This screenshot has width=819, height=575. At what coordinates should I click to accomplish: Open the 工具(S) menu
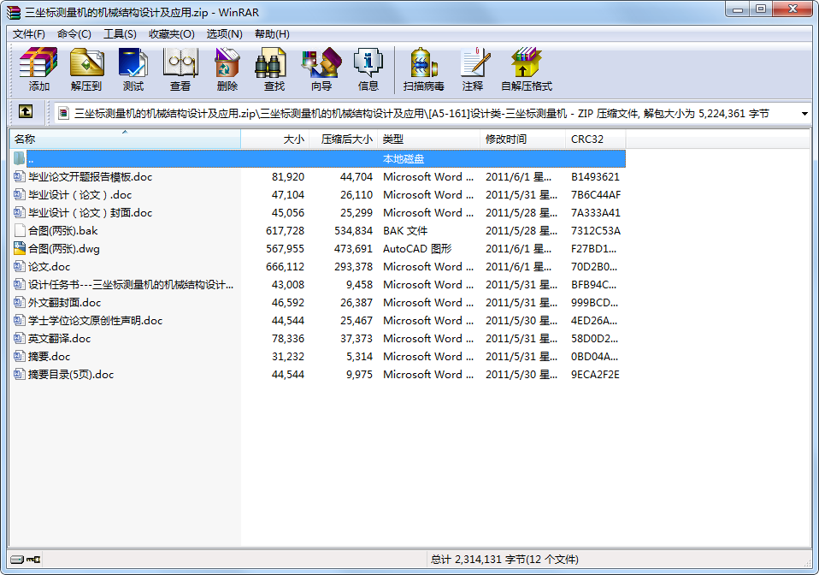coord(120,34)
